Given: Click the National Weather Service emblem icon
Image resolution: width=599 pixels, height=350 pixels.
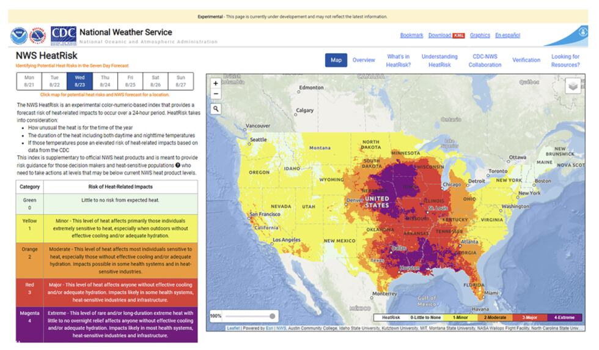Looking at the screenshot, I should [x=37, y=35].
